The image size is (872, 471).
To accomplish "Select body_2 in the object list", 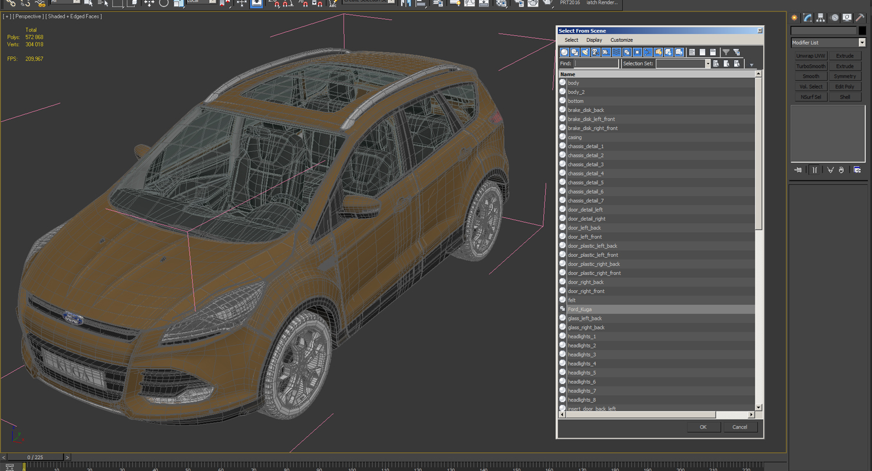I will 656,92.
